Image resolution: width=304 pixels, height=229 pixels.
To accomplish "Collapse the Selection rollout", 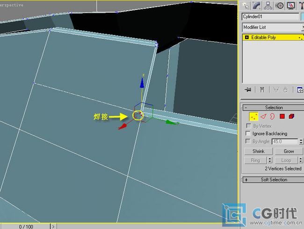I will [x=274, y=108].
